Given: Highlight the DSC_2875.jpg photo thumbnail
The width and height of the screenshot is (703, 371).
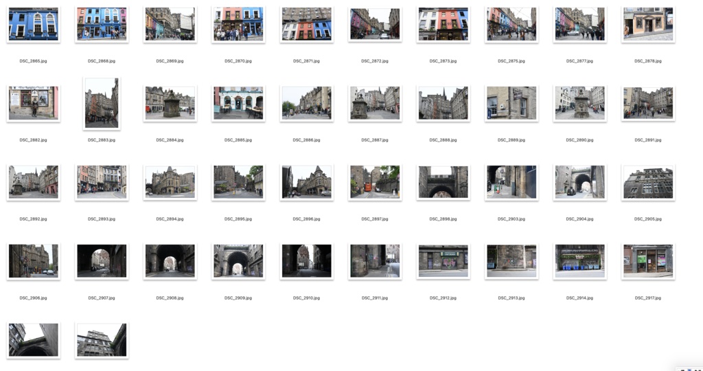Looking at the screenshot, I should pyautogui.click(x=511, y=24).
